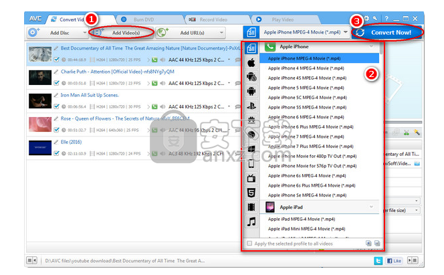This screenshot has width=444, height=275.
Task: Select the mobile phone category icon
Action: click(x=251, y=163)
